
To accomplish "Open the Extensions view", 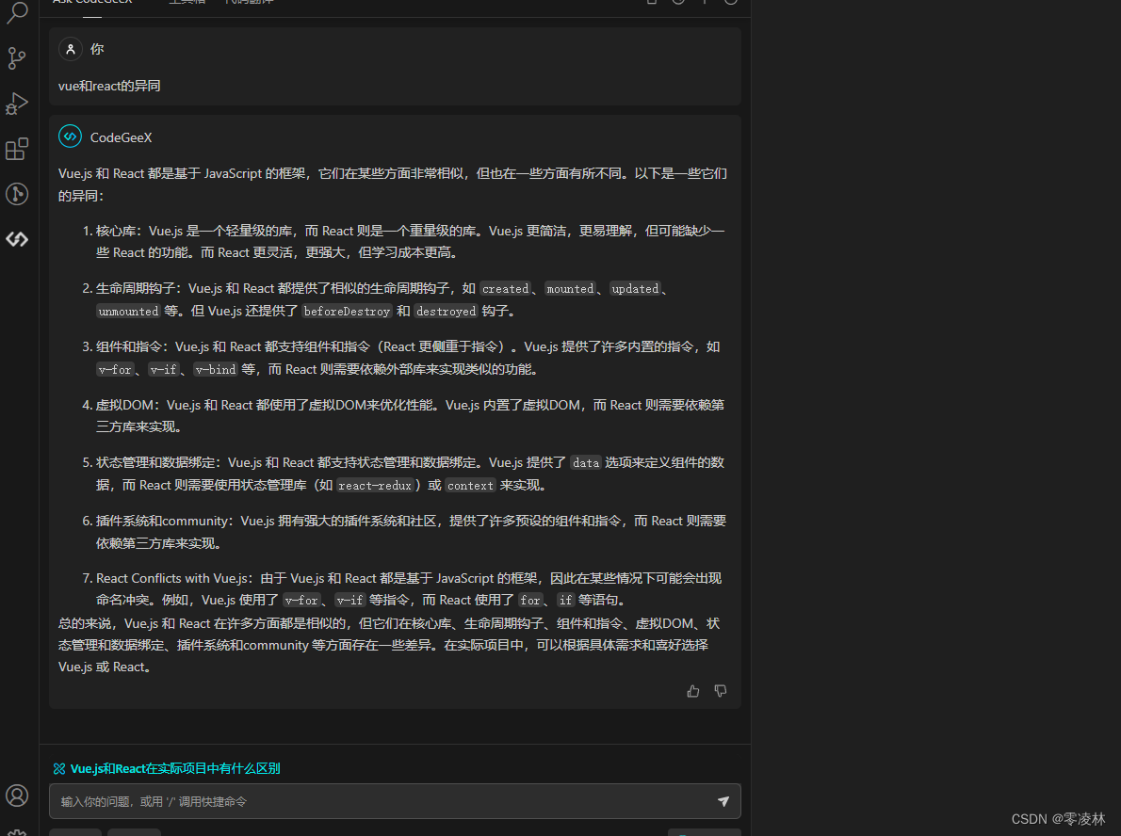I will (x=16, y=149).
